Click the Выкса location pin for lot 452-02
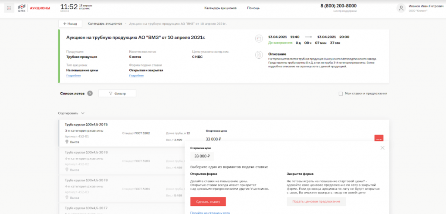446x214 pixels. [67, 169]
